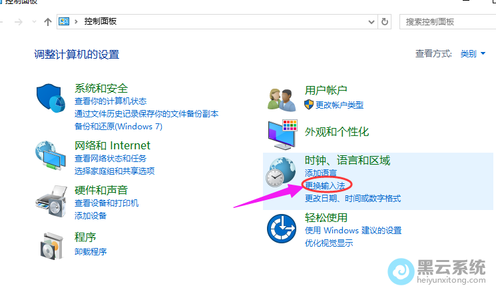Open the System and Security shield icon
496x288 pixels.
[x=51, y=98]
